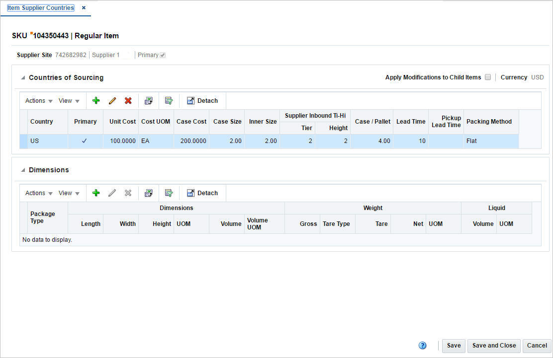The width and height of the screenshot is (553, 358).
Task: Click the Primary column header in Countries table
Action: 86,122
